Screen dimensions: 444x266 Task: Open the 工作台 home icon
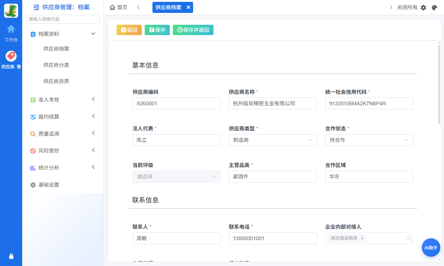click(11, 29)
